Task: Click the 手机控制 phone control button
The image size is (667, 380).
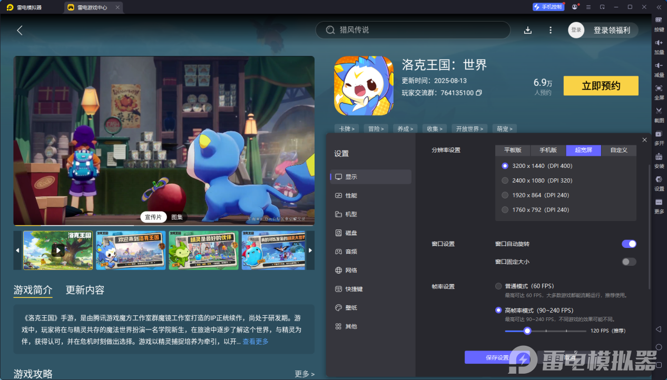Action: pos(548,7)
